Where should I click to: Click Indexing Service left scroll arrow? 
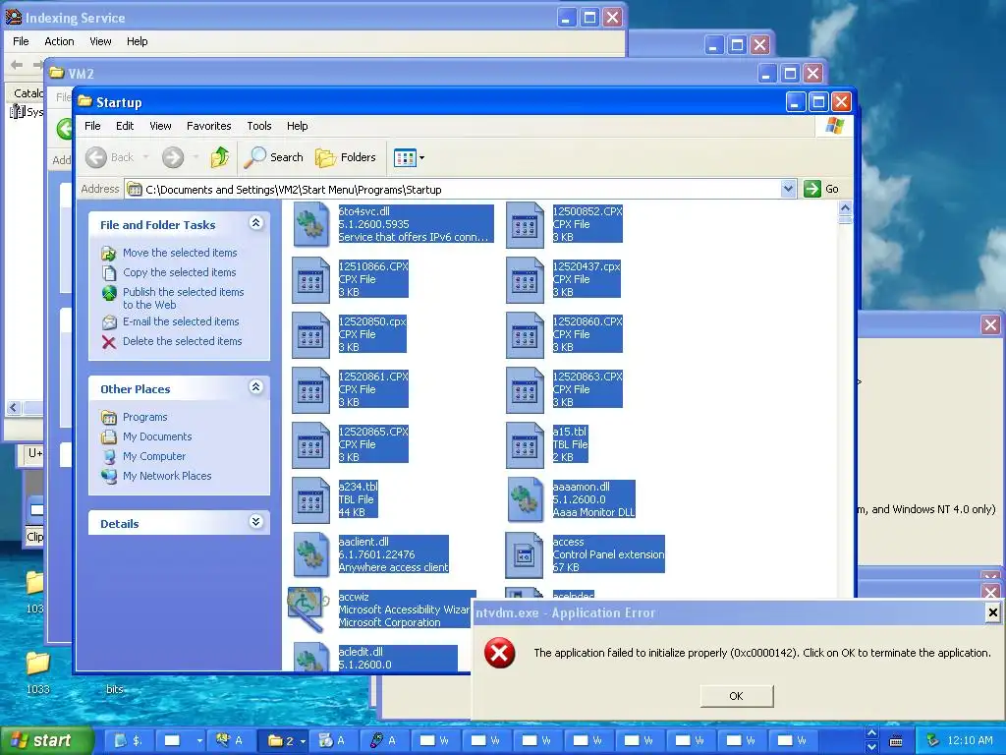click(x=14, y=408)
